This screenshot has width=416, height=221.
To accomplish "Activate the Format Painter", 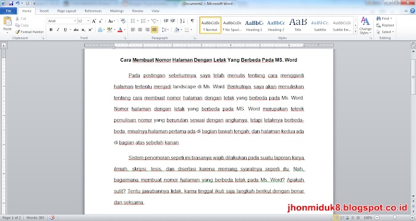I will point(29,32).
